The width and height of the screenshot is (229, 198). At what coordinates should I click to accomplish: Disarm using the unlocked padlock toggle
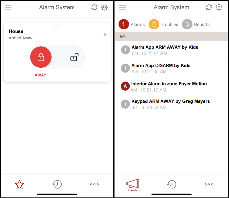coord(74,57)
